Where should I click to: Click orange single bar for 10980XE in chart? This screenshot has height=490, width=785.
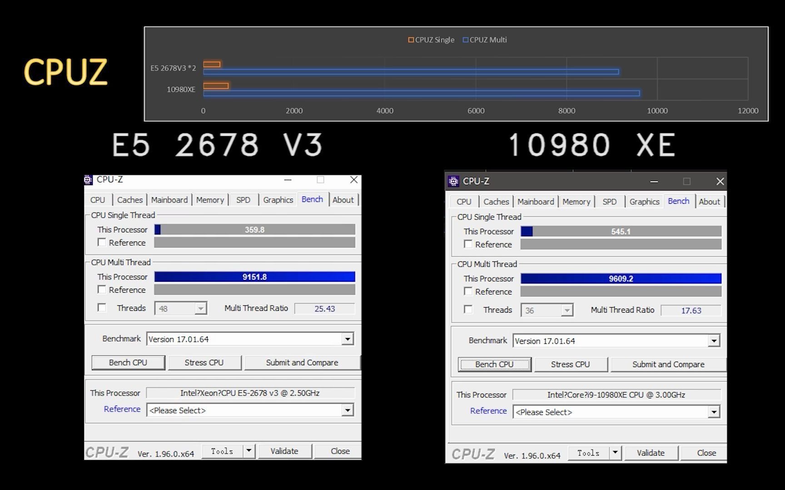point(216,86)
